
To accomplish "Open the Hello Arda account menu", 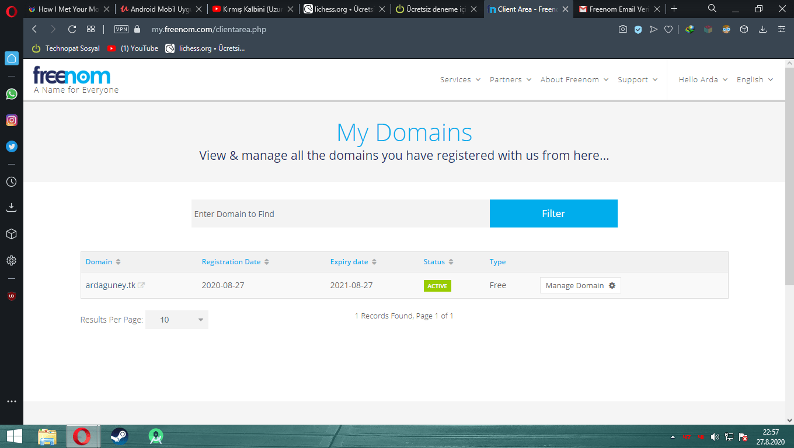I will point(704,80).
